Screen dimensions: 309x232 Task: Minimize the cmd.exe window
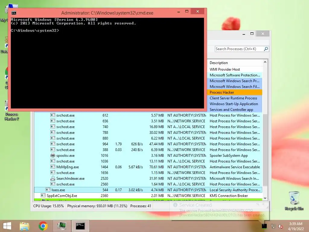(x=179, y=12)
